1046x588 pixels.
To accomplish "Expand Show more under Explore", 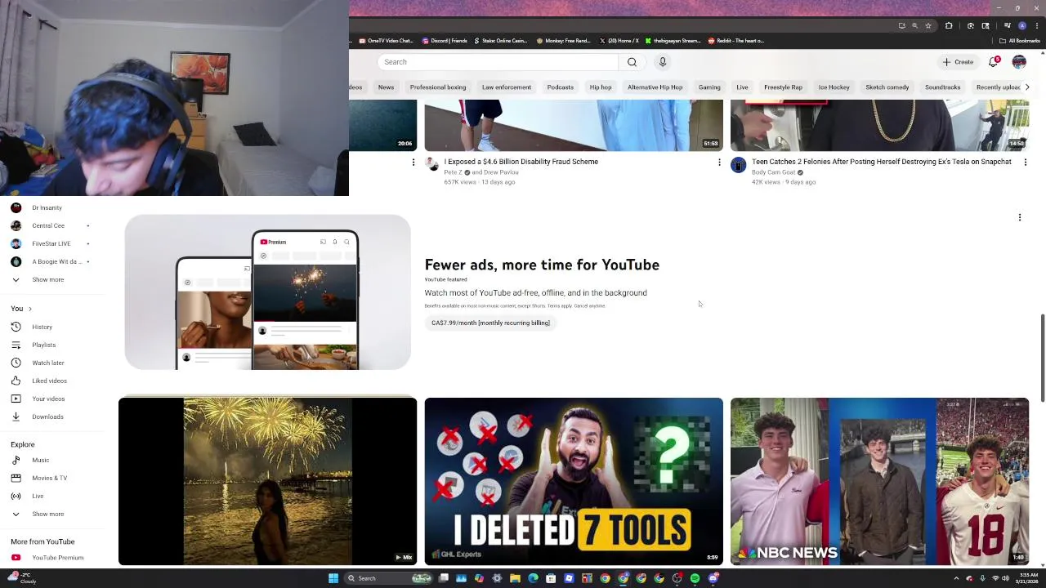I will coord(52,514).
